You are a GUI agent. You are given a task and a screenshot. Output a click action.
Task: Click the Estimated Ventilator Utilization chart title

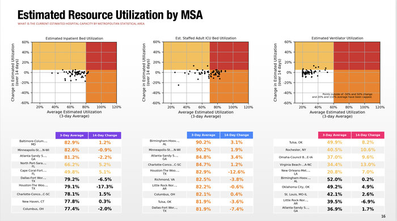click(337, 38)
